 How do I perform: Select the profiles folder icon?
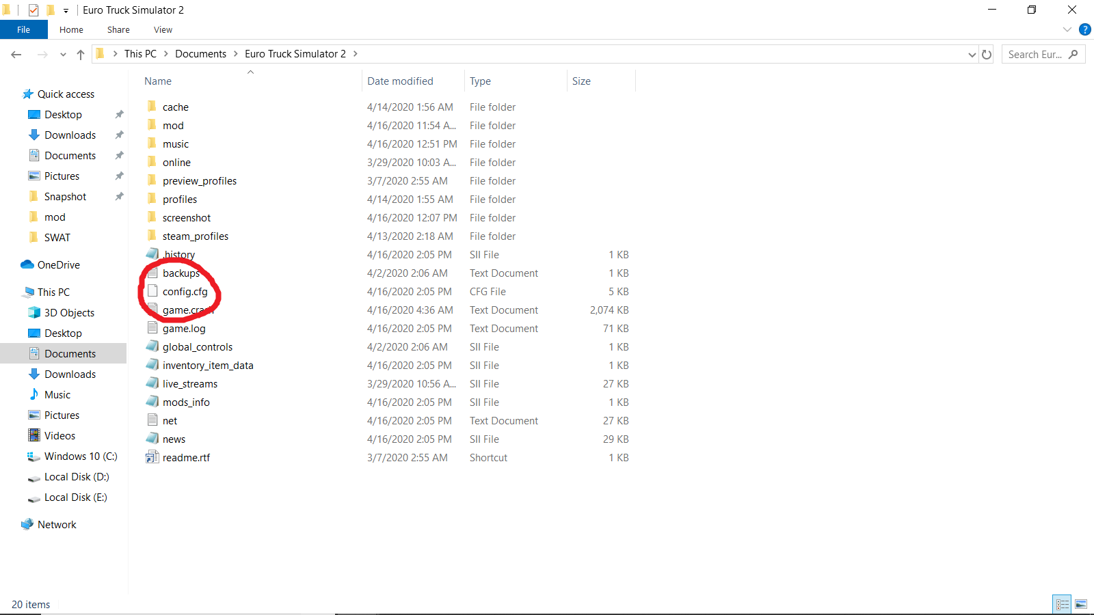coord(152,199)
